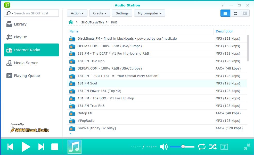Image resolution: width=254 pixels, height=155 pixels.
Task: Click radio icon for 181.FM The BEAT
Action: pyautogui.click(x=72, y=54)
